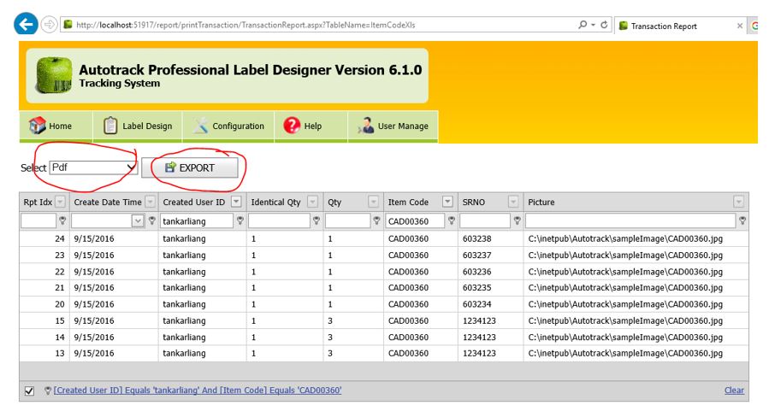Image resolution: width=775 pixels, height=417 pixels.
Task: Click the SRNO filter input box
Action: [x=485, y=221]
